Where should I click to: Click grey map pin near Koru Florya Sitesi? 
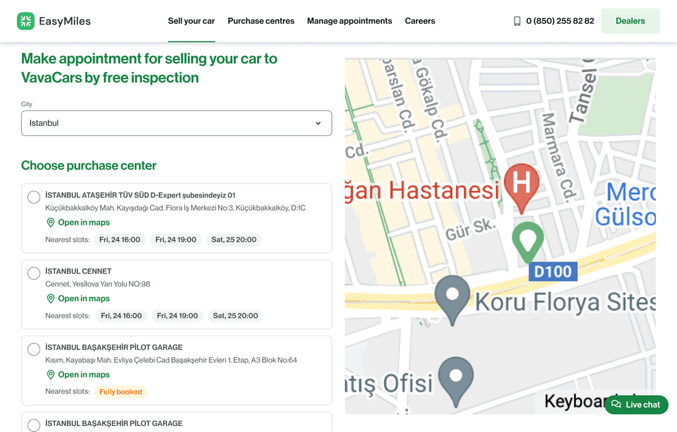(452, 301)
